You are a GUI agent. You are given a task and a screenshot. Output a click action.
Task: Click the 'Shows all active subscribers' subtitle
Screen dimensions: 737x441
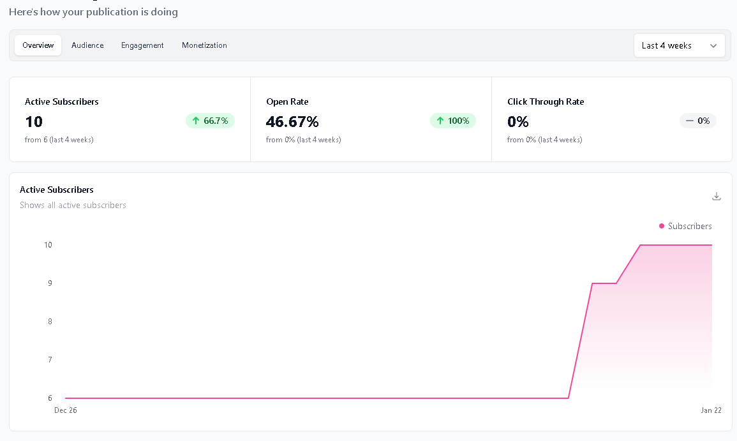(73, 205)
